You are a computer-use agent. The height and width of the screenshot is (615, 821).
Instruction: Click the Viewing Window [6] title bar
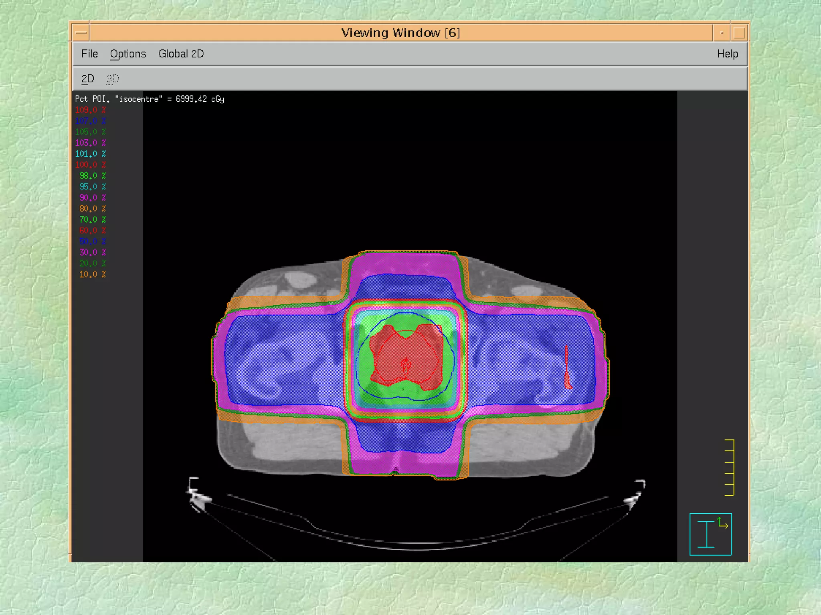tap(400, 33)
